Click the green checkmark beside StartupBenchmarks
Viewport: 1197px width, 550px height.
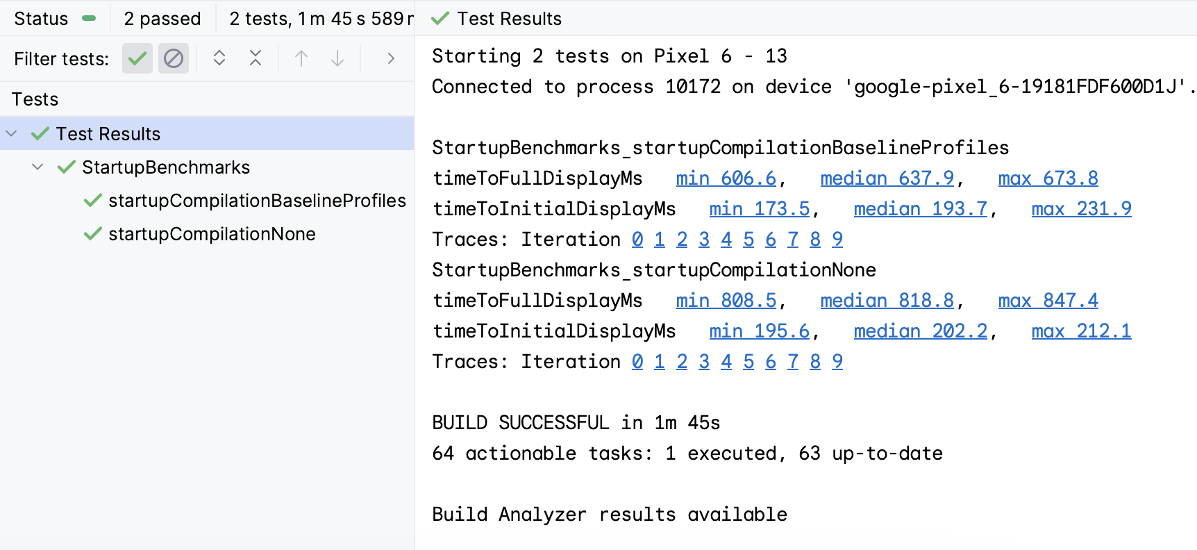pos(67,167)
